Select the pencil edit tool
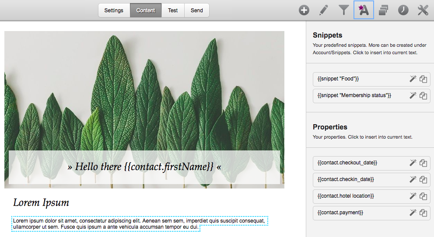The width and height of the screenshot is (434, 237). coord(324,10)
